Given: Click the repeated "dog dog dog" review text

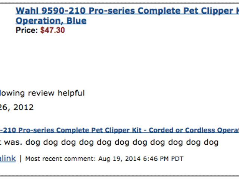Looking at the screenshot, I should click(122, 143).
